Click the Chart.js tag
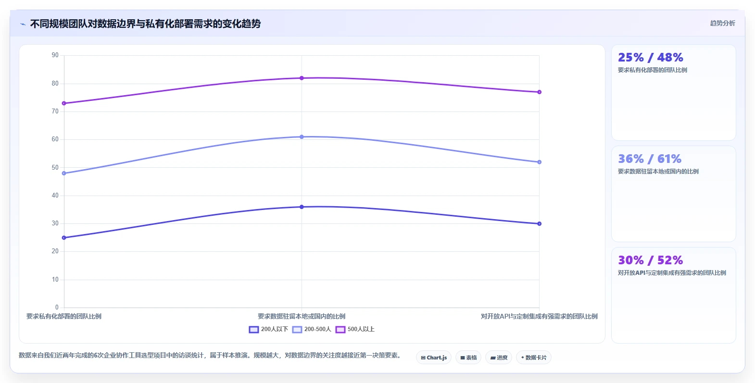Image resolution: width=755 pixels, height=383 pixels. click(434, 358)
